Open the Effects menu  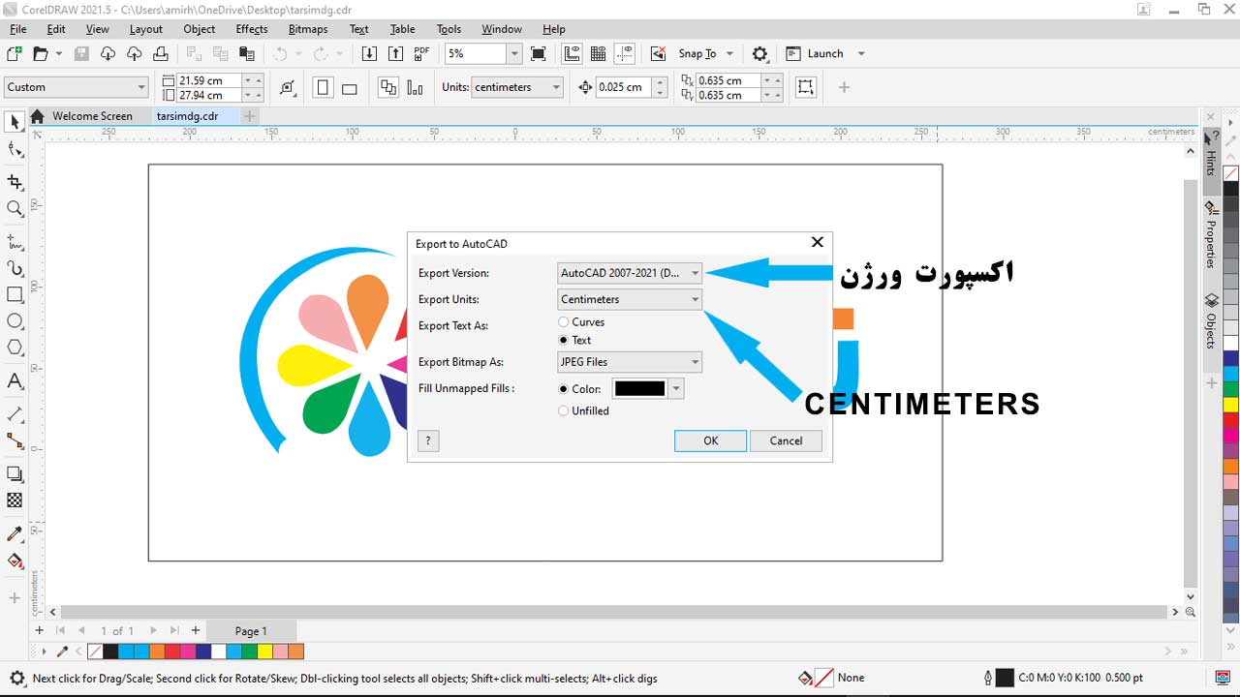coord(251,29)
